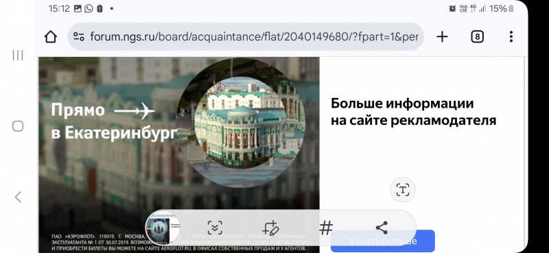Add a hashtag tag to screenshot
This screenshot has width=549, height=253.
[x=326, y=228]
